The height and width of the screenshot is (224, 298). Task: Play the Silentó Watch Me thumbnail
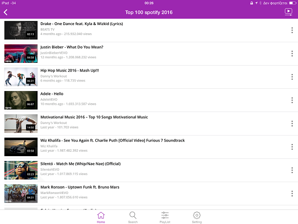21,170
